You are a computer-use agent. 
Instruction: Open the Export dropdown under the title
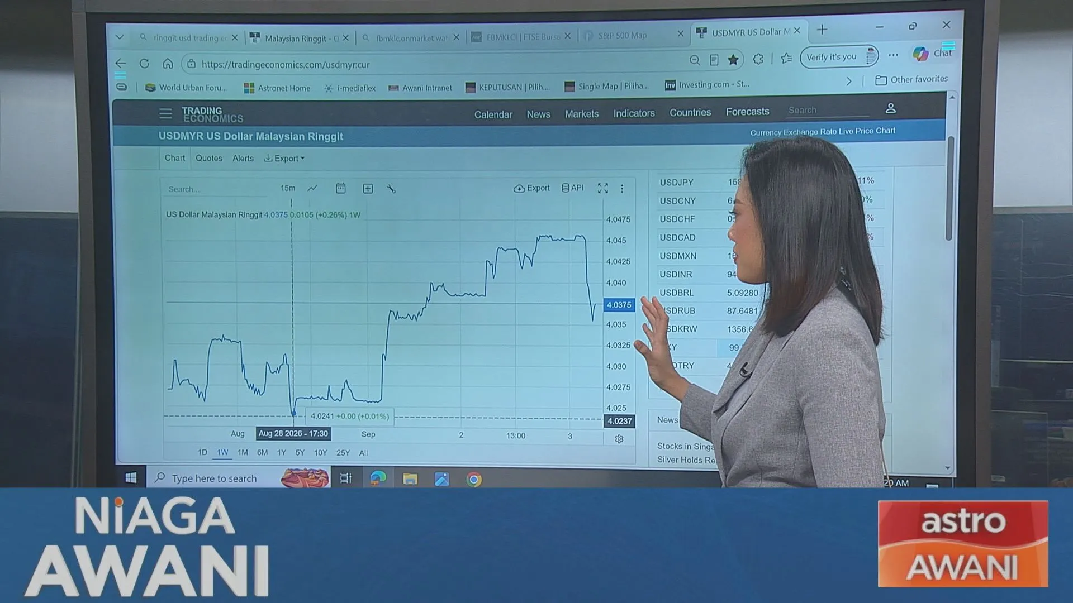pyautogui.click(x=284, y=159)
